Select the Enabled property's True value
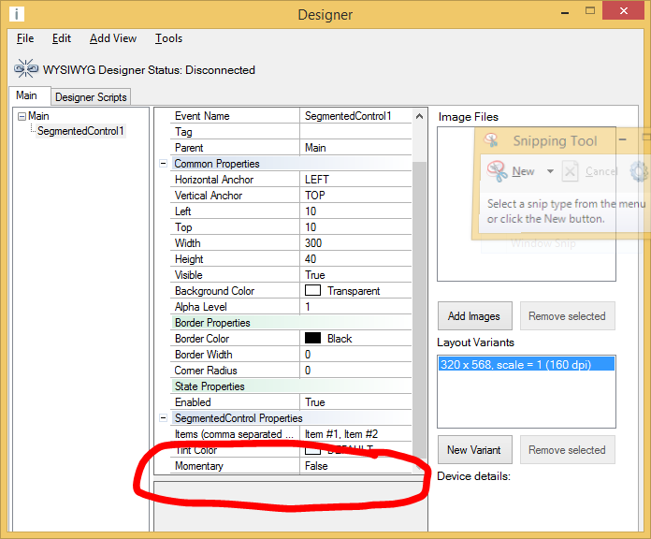The image size is (651, 539). pyautogui.click(x=315, y=402)
